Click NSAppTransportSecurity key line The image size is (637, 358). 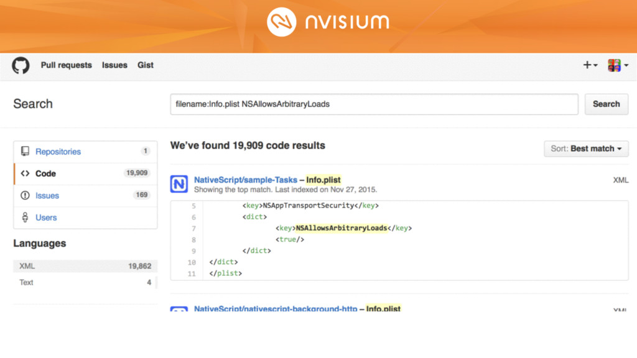pyautogui.click(x=311, y=206)
